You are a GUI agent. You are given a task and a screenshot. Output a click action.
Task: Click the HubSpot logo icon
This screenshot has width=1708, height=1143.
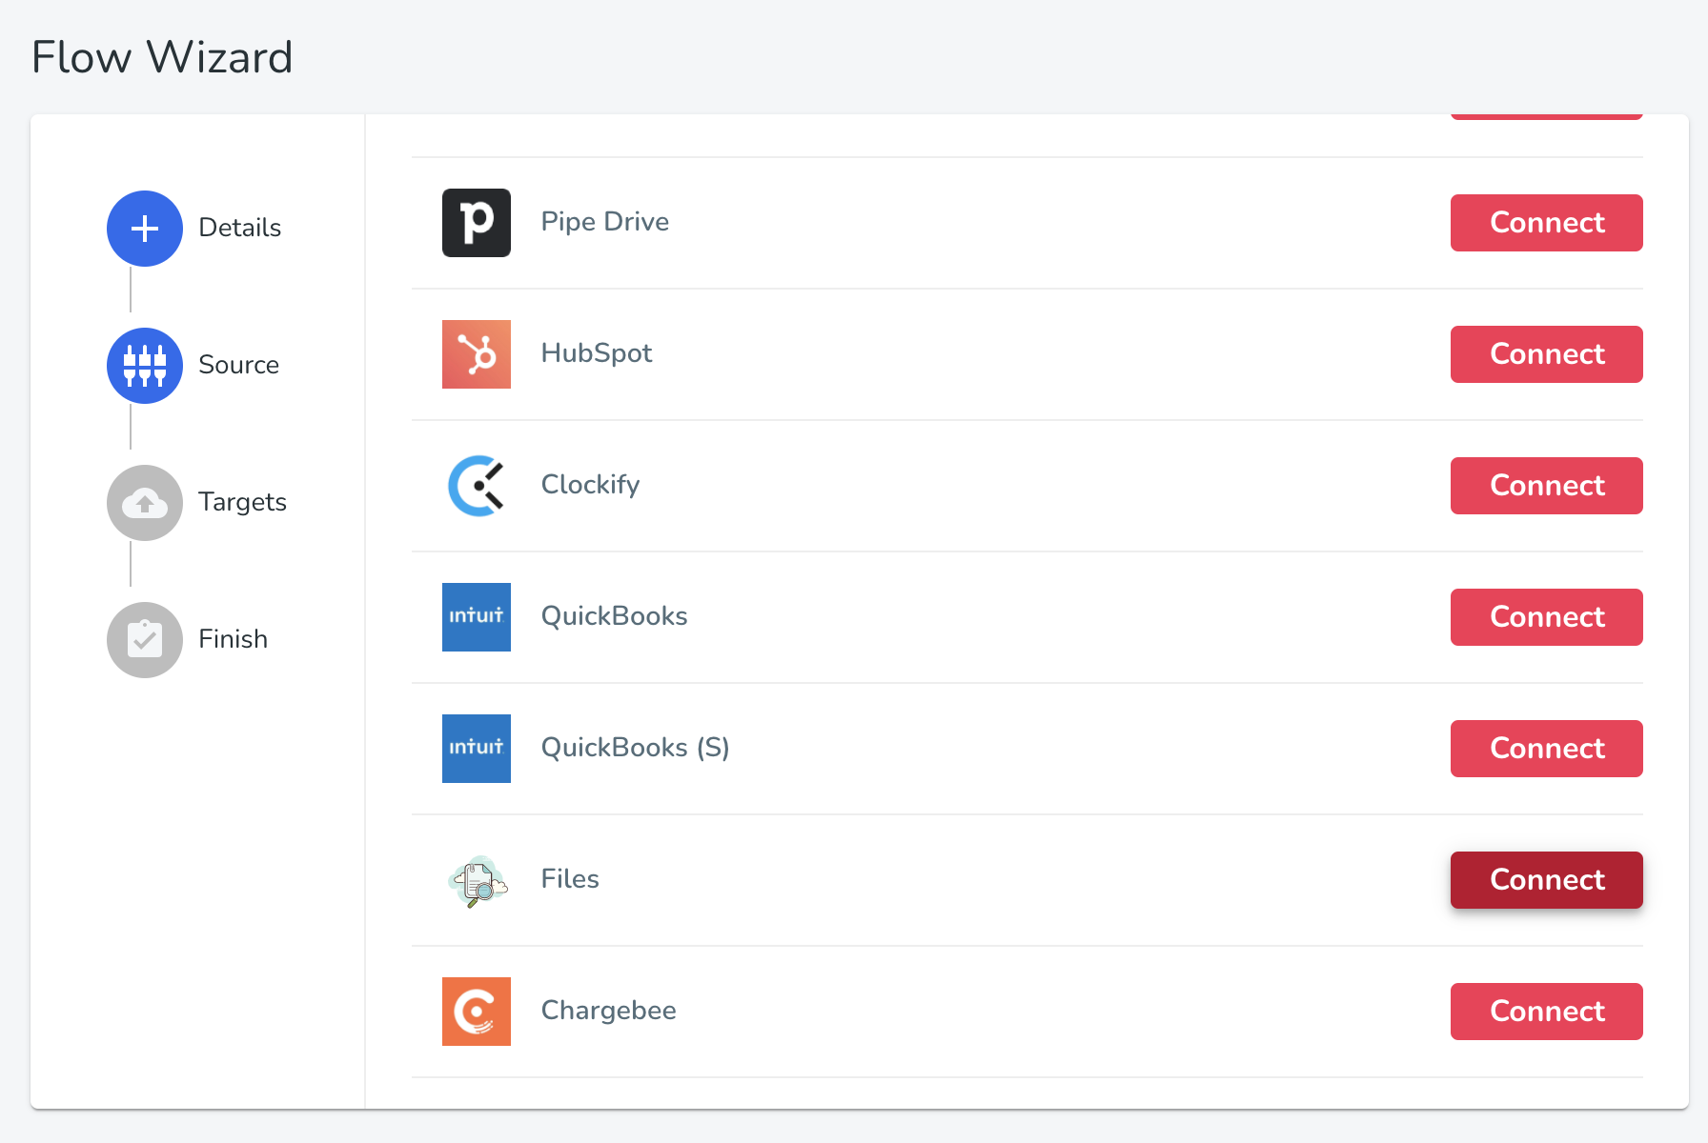point(477,354)
